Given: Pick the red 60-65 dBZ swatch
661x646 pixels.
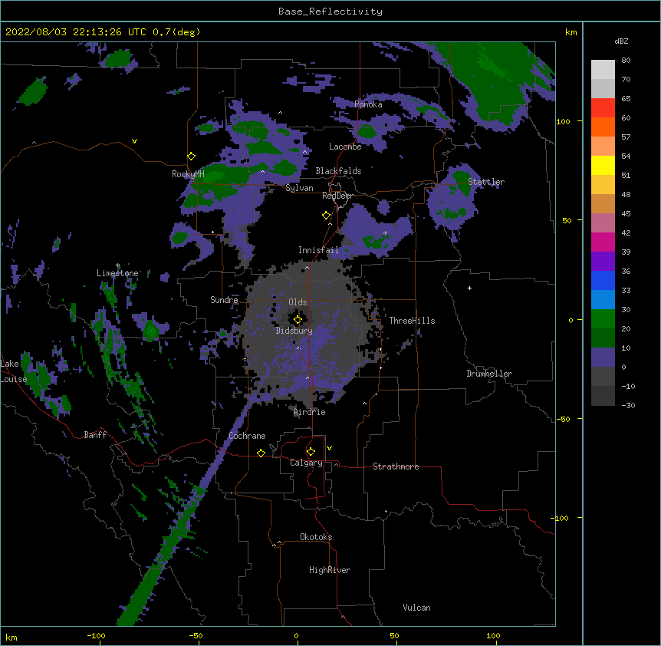Looking at the screenshot, I should [x=603, y=108].
